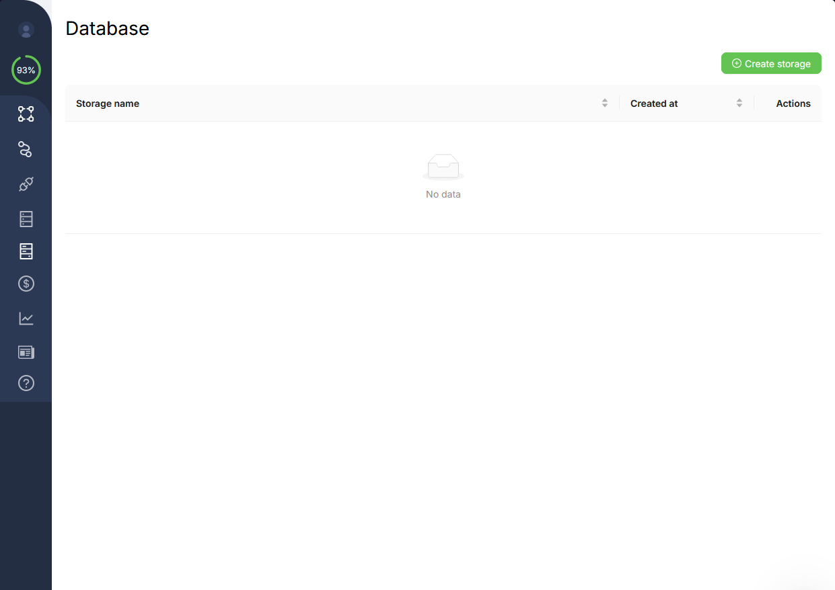Open the active Database section icon

26,251
